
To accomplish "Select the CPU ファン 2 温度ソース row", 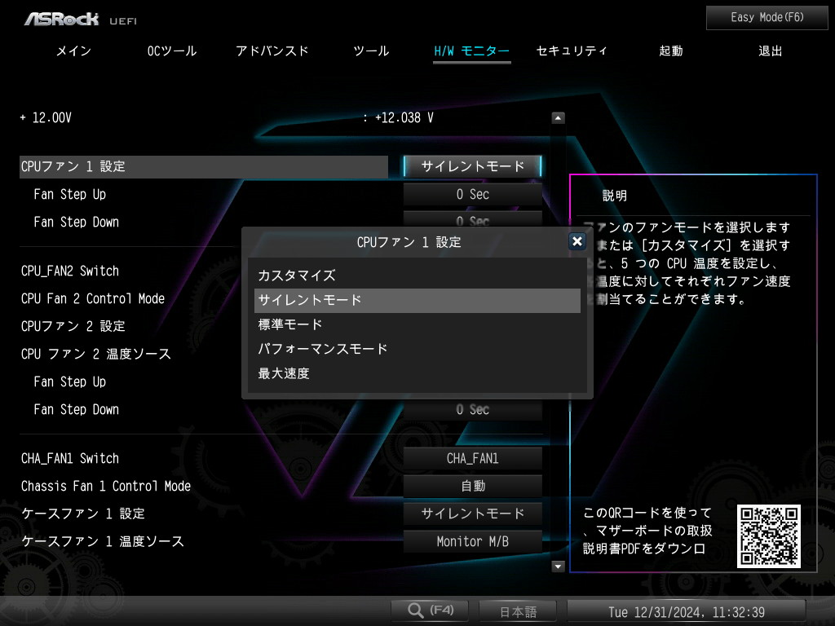I will 96,354.
